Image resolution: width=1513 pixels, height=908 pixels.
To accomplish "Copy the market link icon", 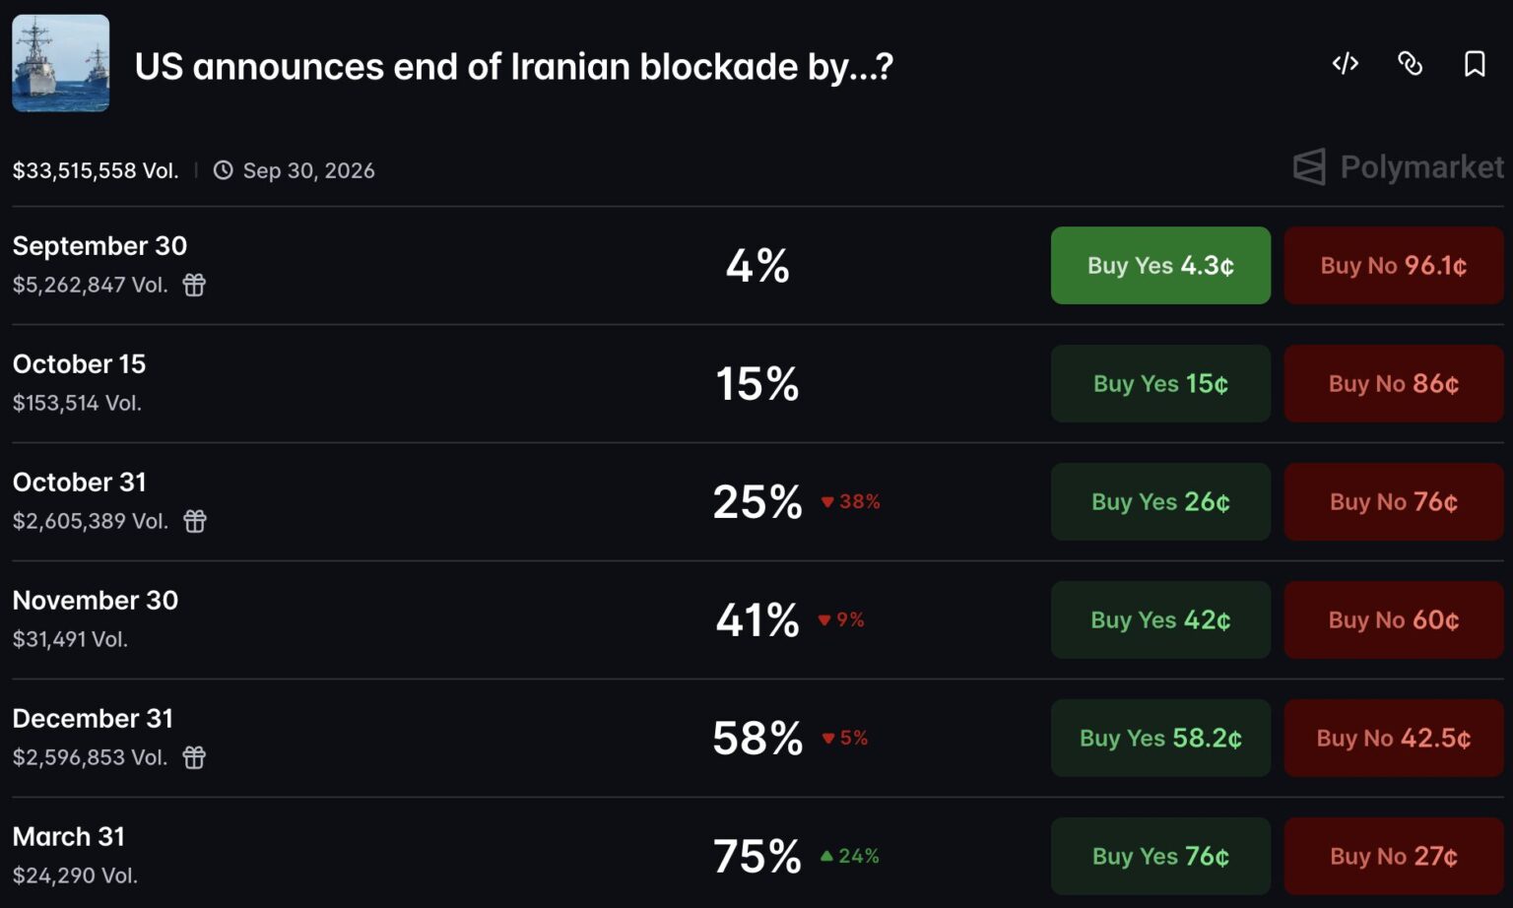I will (x=1410, y=64).
